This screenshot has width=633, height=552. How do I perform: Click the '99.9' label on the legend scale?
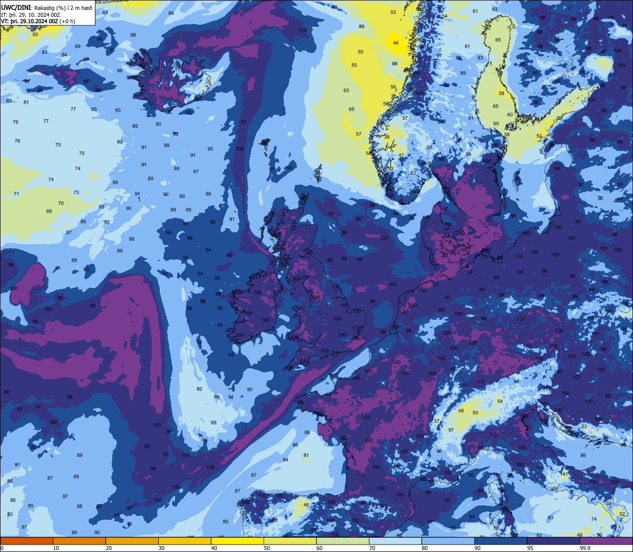[586, 548]
